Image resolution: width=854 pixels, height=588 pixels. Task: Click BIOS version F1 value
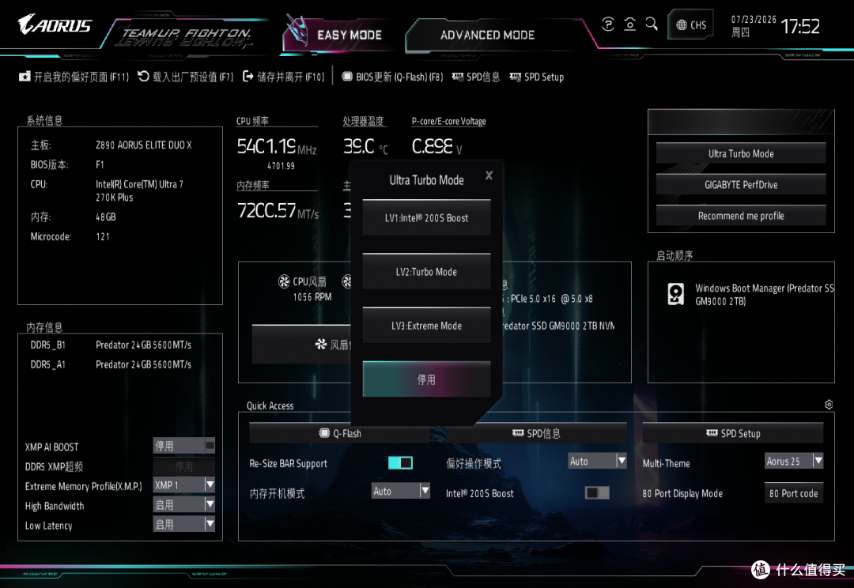pos(100,164)
